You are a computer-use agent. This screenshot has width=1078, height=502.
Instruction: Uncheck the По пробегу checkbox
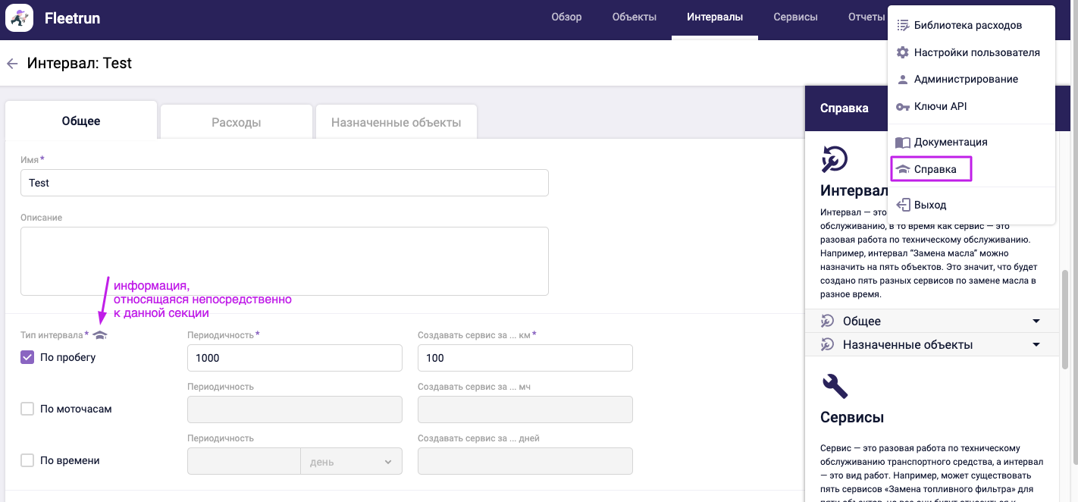click(x=27, y=357)
